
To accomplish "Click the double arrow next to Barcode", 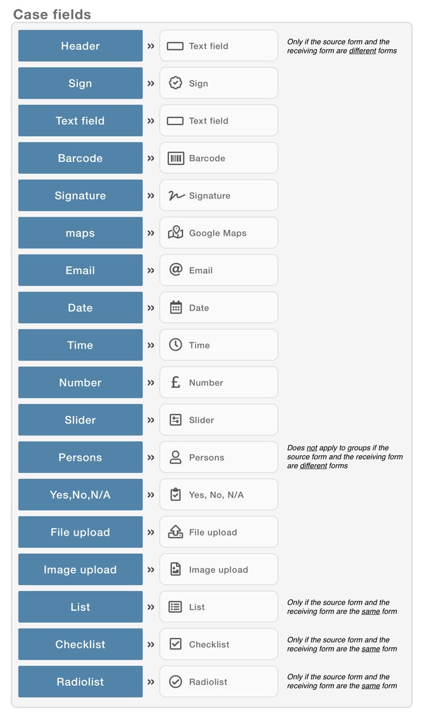I will 151,158.
